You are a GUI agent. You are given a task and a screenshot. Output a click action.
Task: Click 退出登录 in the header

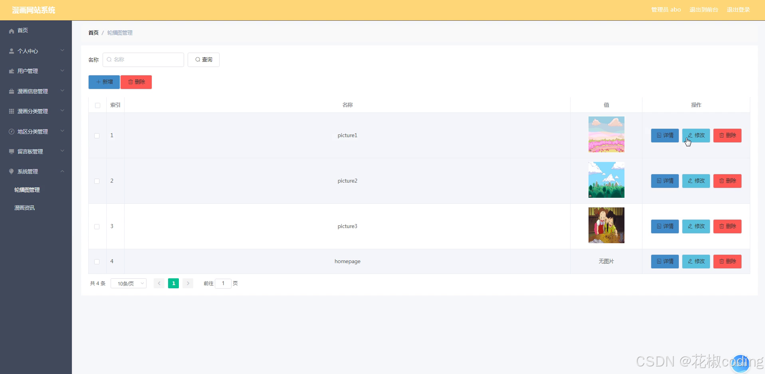738,10
